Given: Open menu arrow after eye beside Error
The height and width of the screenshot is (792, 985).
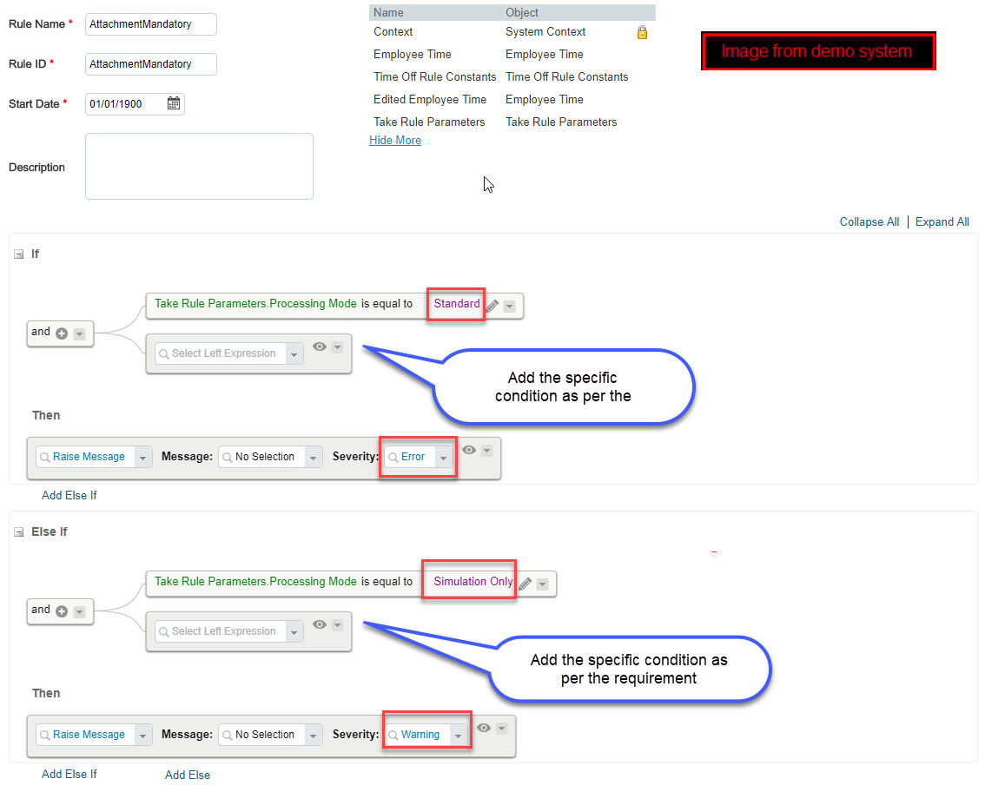Looking at the screenshot, I should [x=486, y=451].
